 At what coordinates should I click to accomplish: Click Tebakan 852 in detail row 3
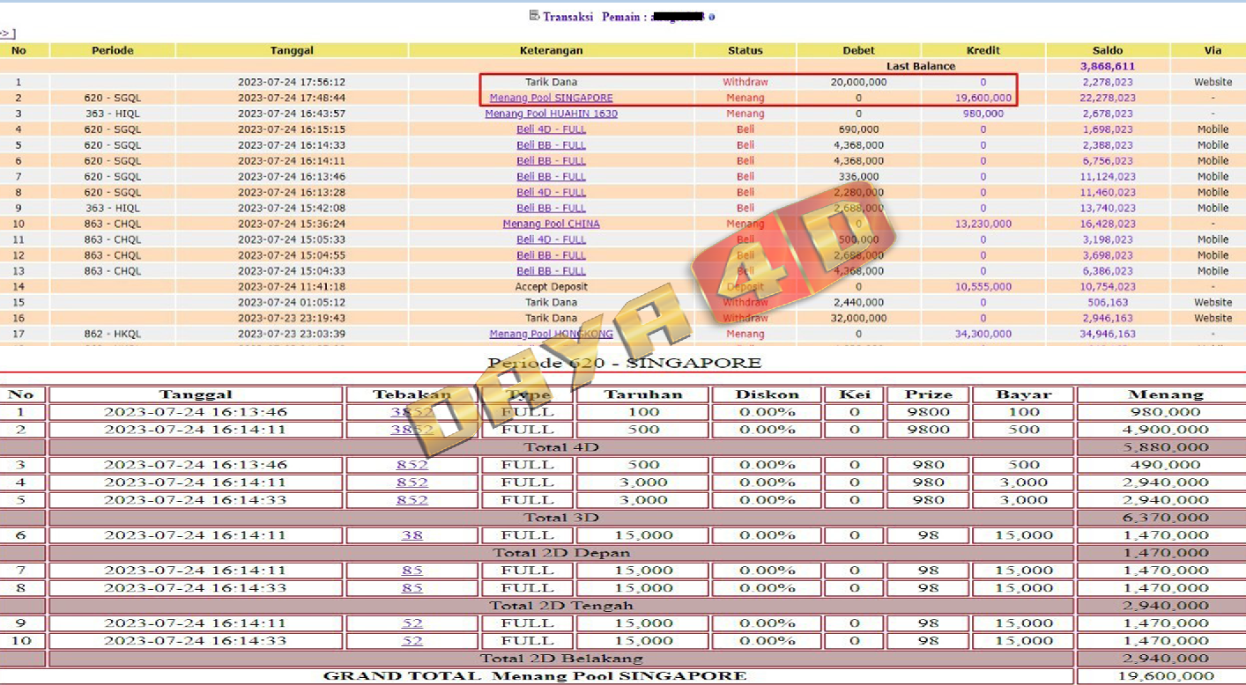(412, 465)
